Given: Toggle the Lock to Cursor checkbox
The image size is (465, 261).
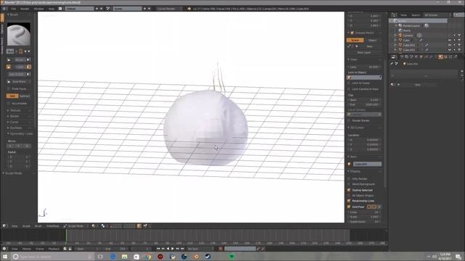Looking at the screenshot, I should tap(349, 83).
